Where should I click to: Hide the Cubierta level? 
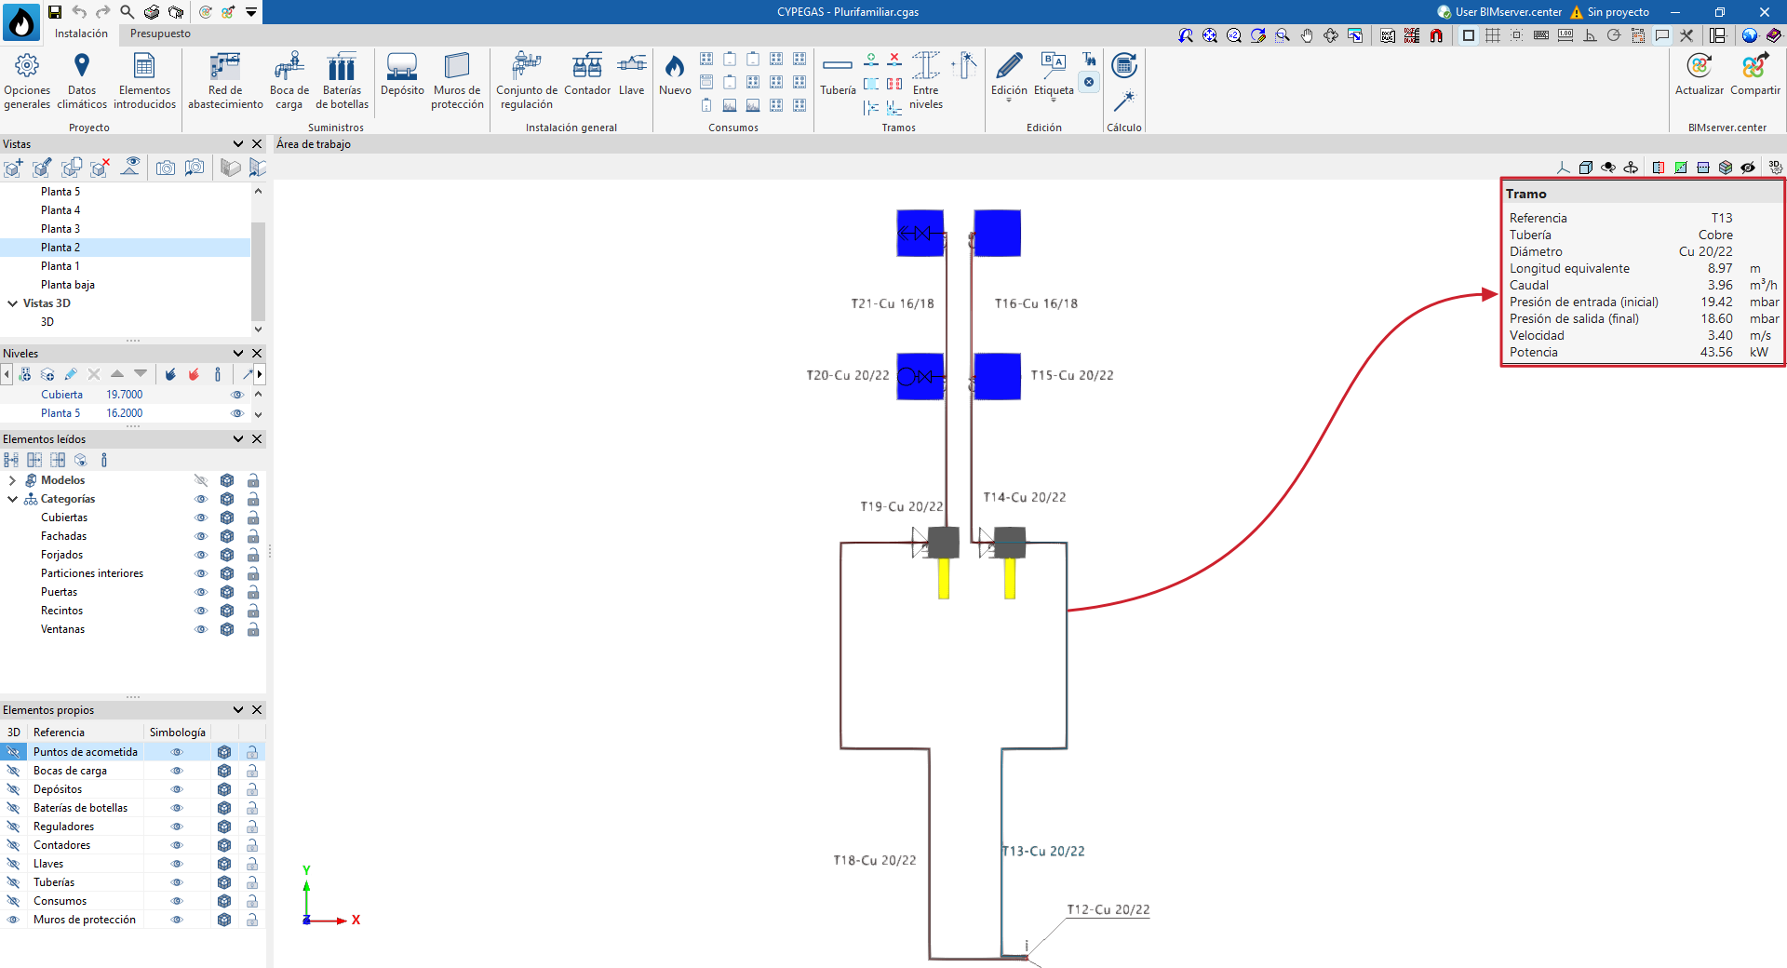tap(237, 395)
